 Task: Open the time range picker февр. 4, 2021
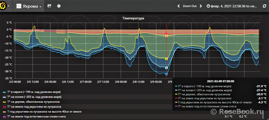(232, 6)
